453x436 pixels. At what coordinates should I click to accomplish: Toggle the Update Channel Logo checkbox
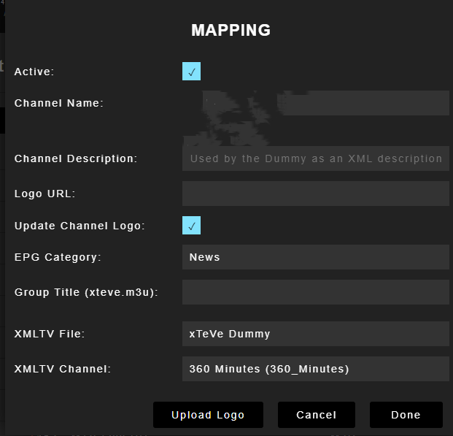tap(191, 226)
